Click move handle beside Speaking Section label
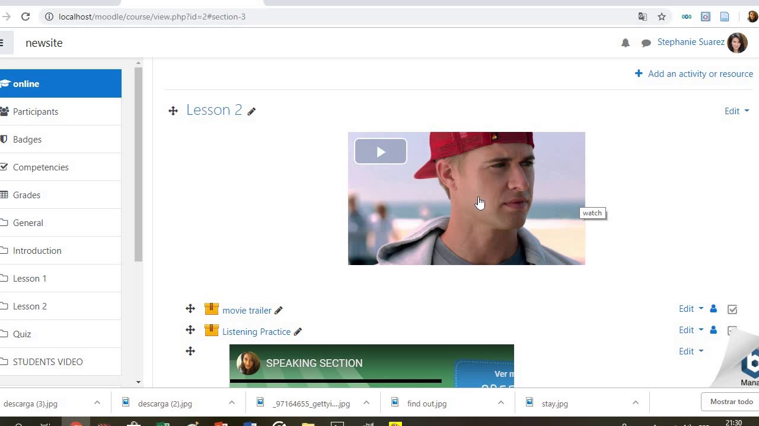Image resolution: width=759 pixels, height=426 pixels. [190, 351]
